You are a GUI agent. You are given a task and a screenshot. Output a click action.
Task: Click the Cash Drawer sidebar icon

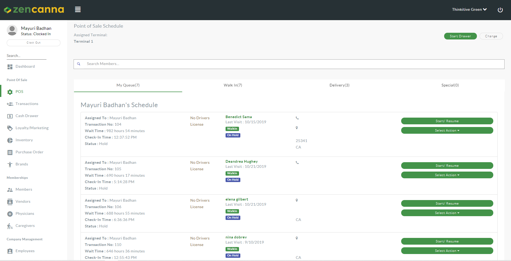pos(10,116)
